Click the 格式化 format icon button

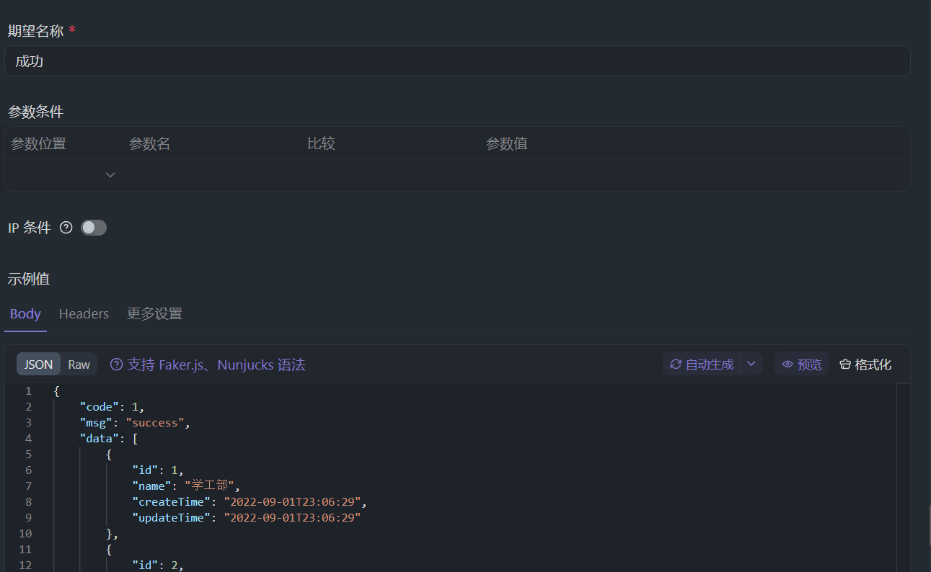pos(865,365)
